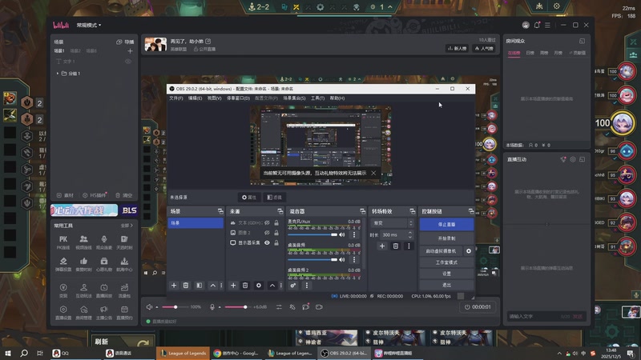
Task: Unlock the 文本 (GDI+) source in OBS
Action: click(x=276, y=223)
